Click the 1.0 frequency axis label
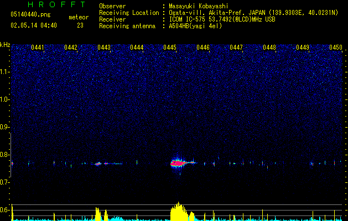Screen dimensions: 348x221 [5, 99]
